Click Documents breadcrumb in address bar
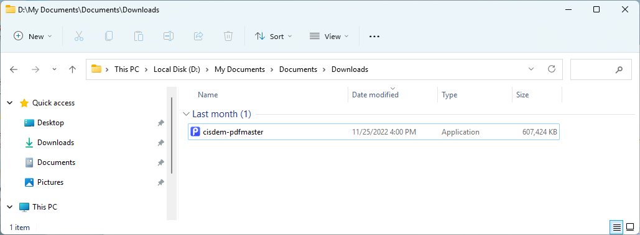 [x=298, y=69]
